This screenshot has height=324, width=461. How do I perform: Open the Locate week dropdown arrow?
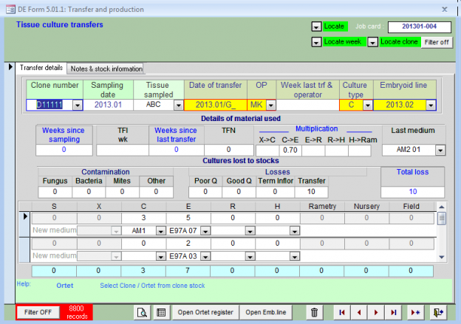point(316,42)
